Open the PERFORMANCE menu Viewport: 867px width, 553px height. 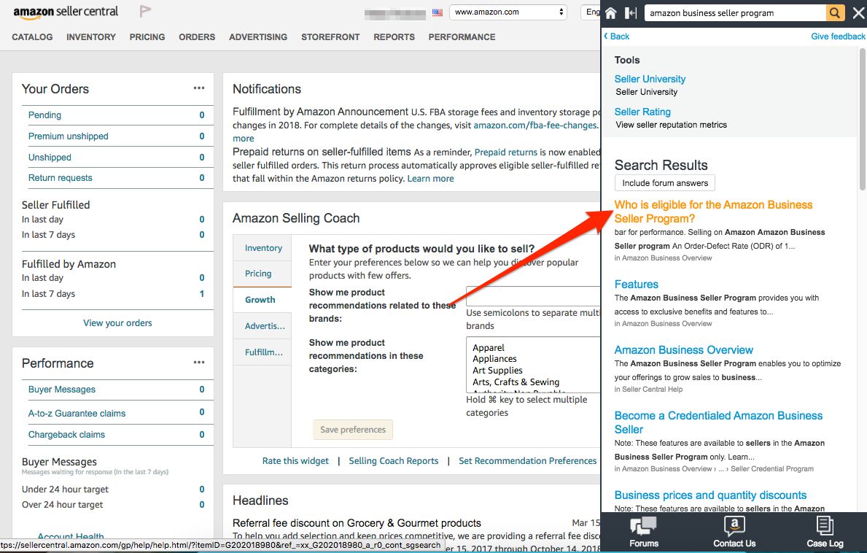coord(462,37)
